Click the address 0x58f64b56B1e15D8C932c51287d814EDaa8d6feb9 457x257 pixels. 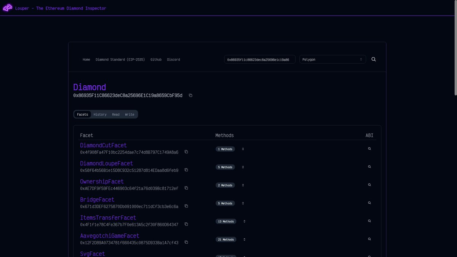[x=129, y=170]
